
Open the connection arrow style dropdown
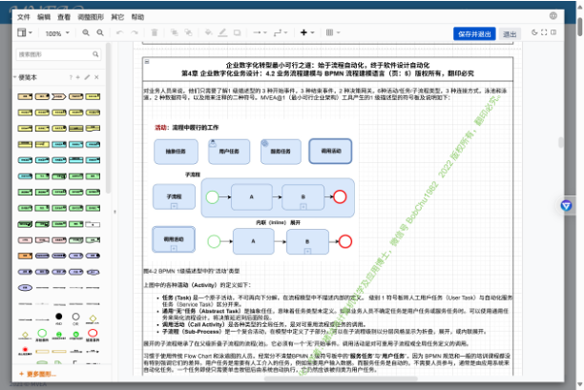[x=260, y=32]
